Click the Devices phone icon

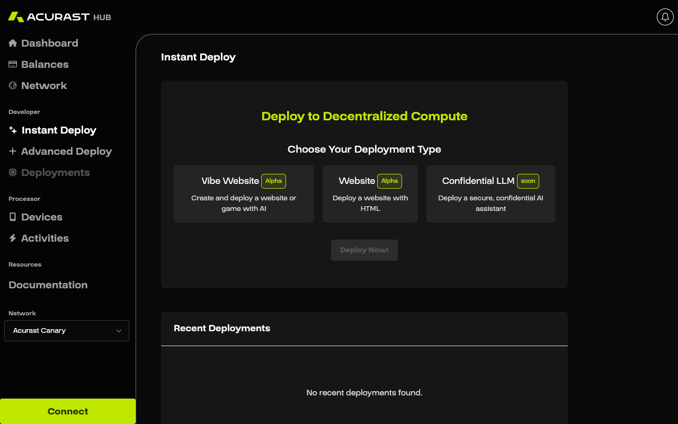pos(13,217)
